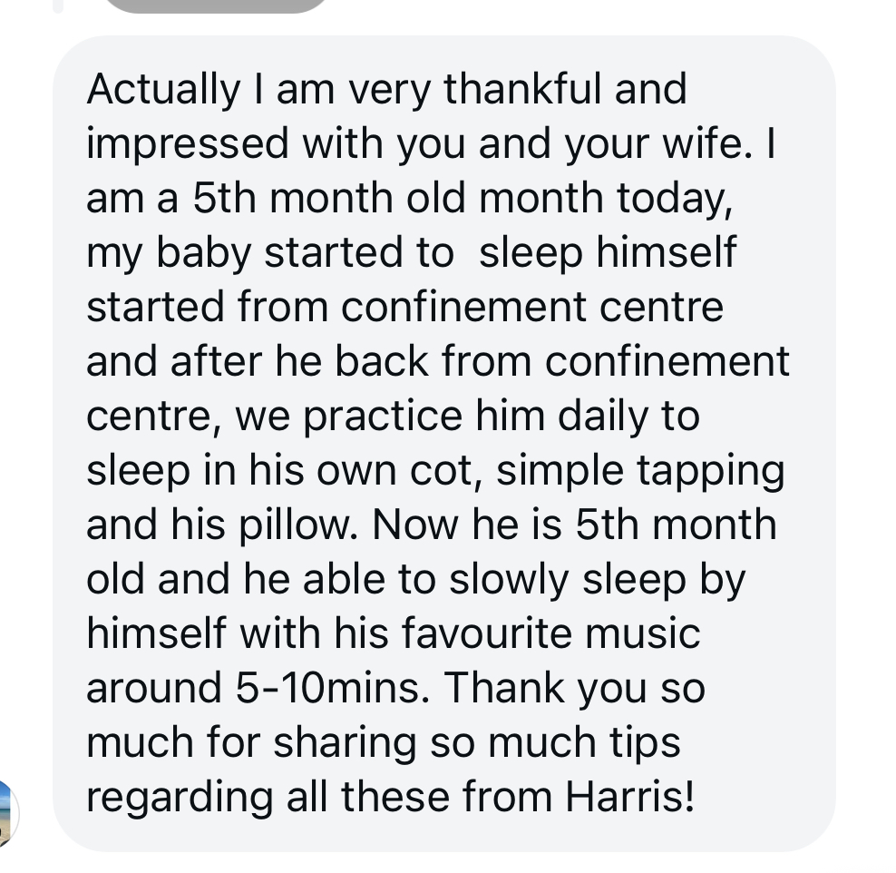
Task: Click the word 'tapping' in the message
Action: 711,472
